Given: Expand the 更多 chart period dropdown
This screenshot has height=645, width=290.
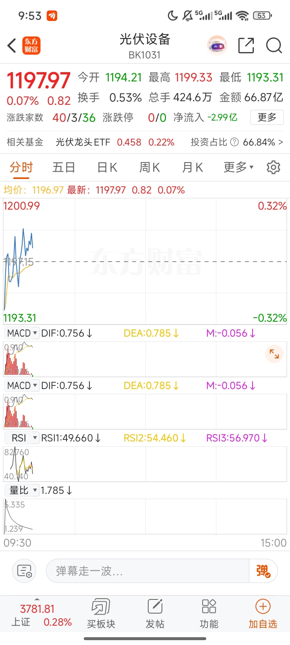Looking at the screenshot, I should pyautogui.click(x=238, y=167).
